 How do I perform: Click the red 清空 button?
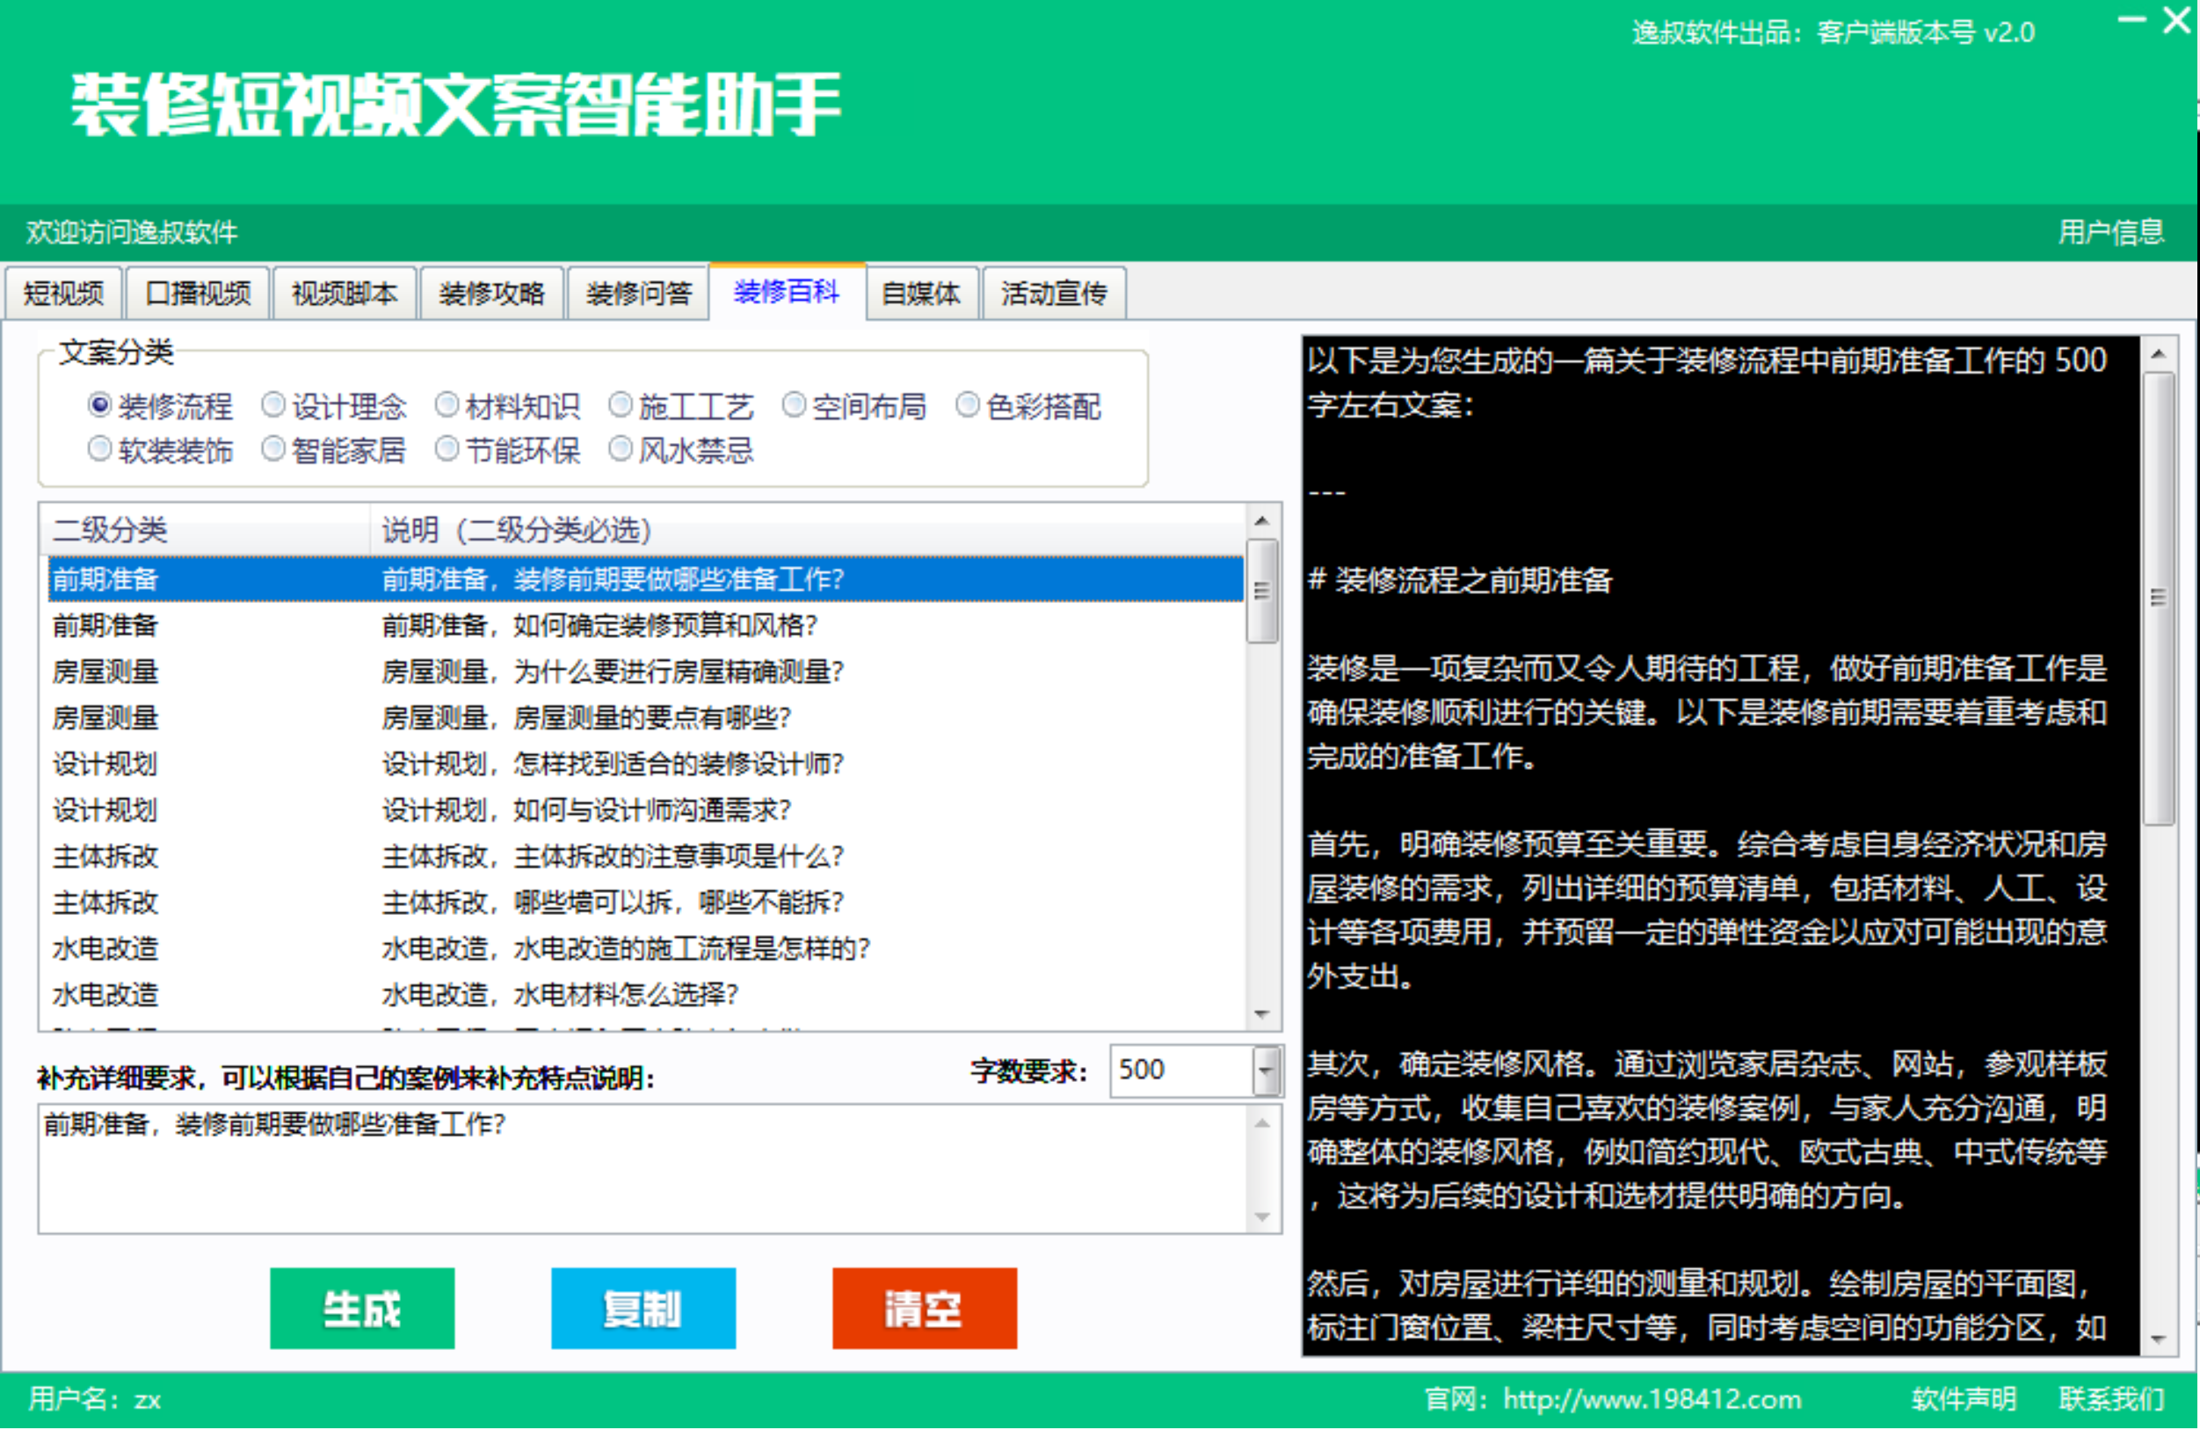click(925, 1310)
